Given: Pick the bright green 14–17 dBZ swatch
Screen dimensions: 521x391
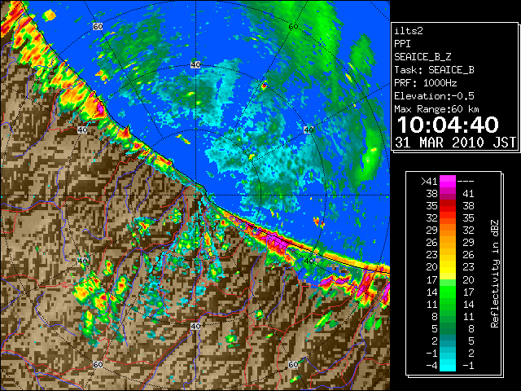Looking at the screenshot, I should click(448, 292).
